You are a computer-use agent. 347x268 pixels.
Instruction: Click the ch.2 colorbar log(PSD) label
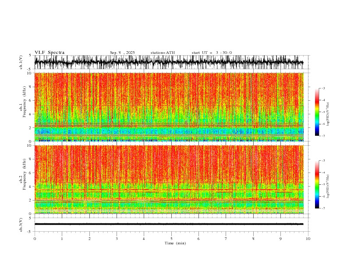328,186
